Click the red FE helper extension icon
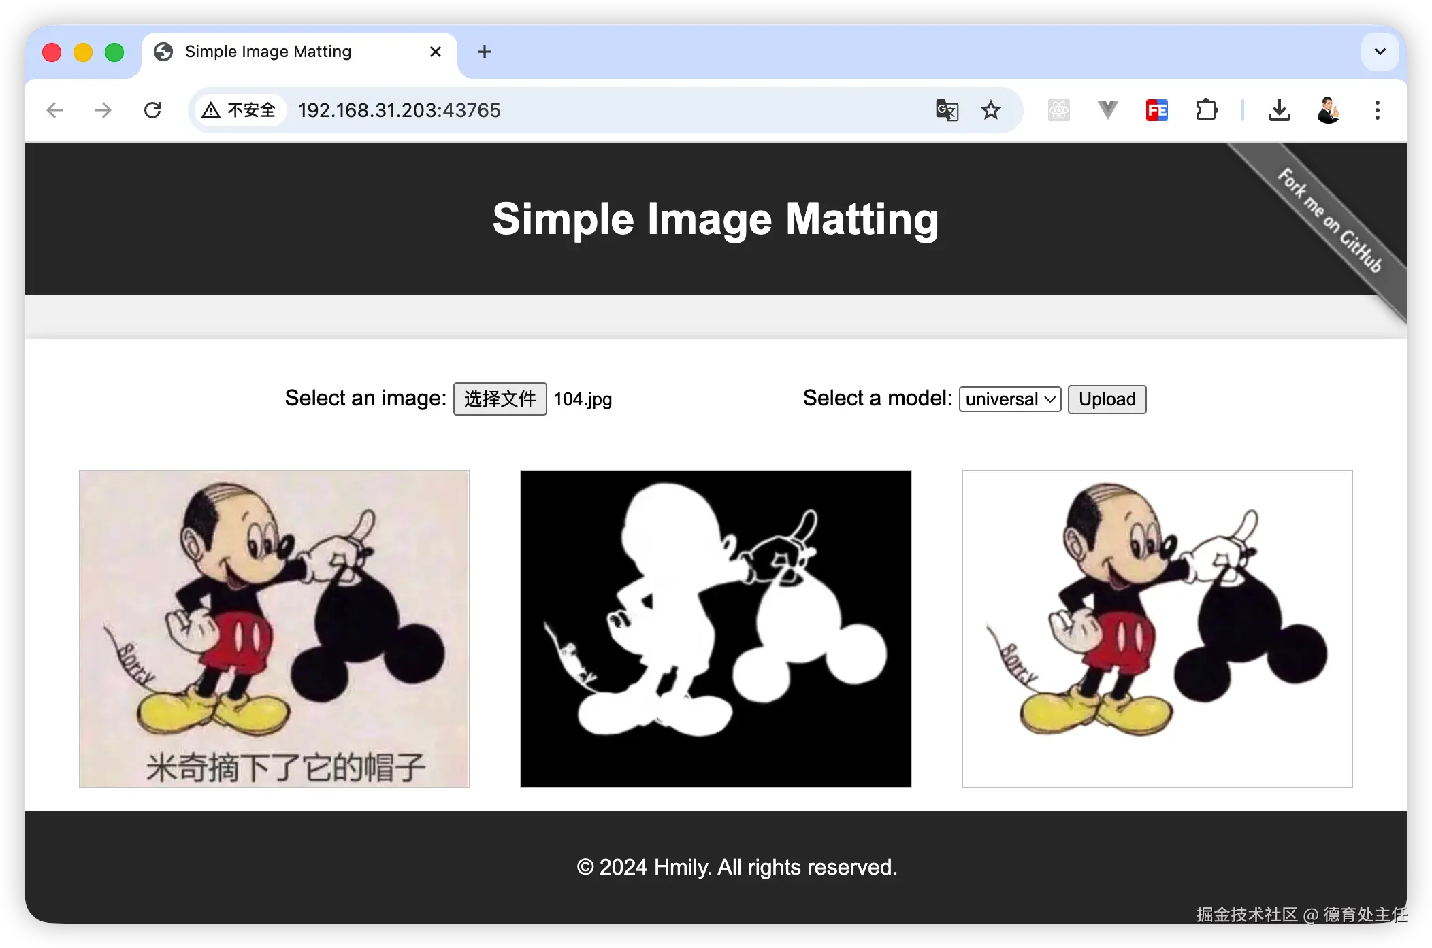The width and height of the screenshot is (1432, 948). coord(1156,110)
